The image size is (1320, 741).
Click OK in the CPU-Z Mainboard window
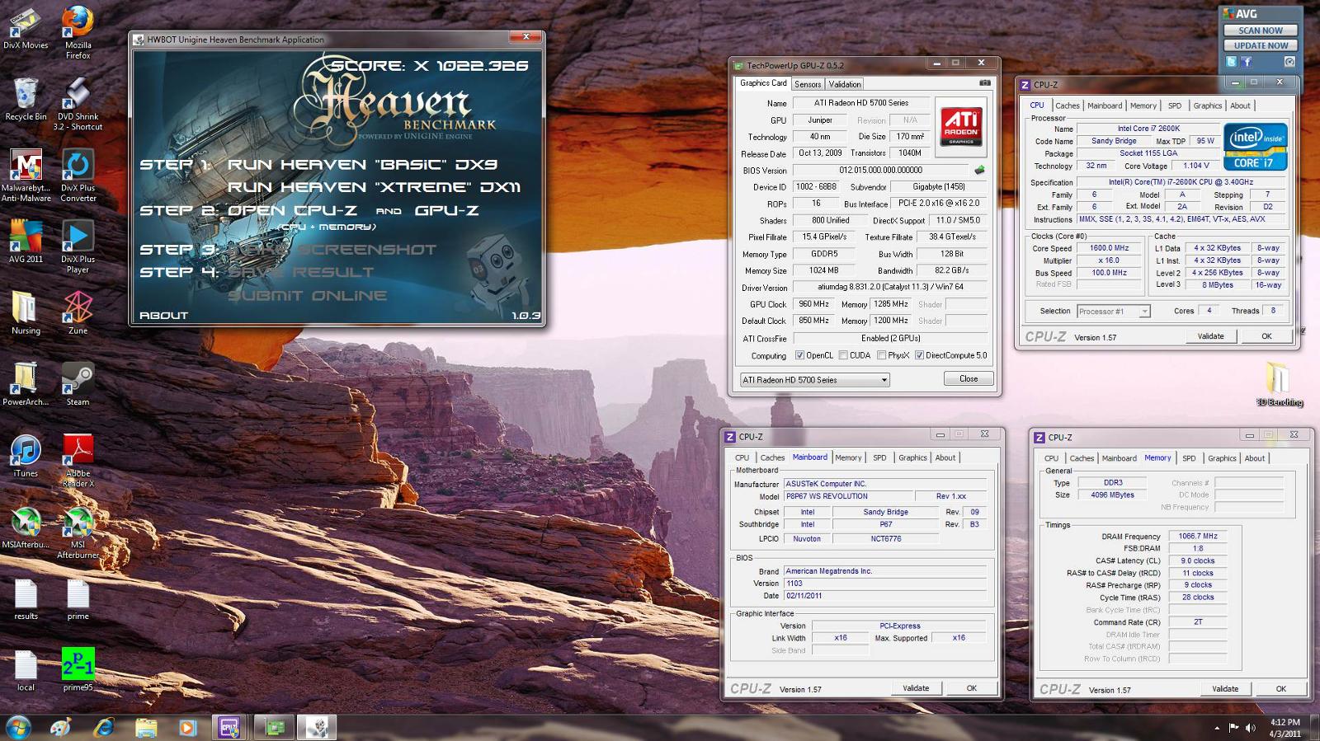pos(971,688)
